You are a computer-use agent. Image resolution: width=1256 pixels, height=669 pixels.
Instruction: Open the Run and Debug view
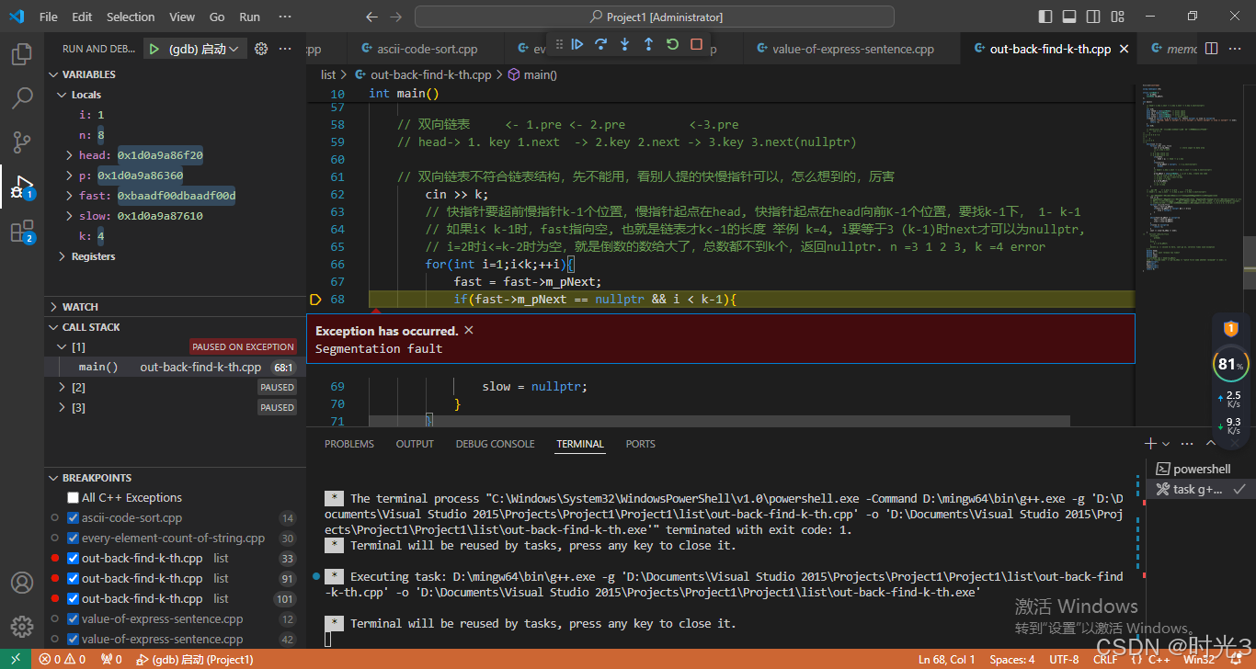coord(22,187)
